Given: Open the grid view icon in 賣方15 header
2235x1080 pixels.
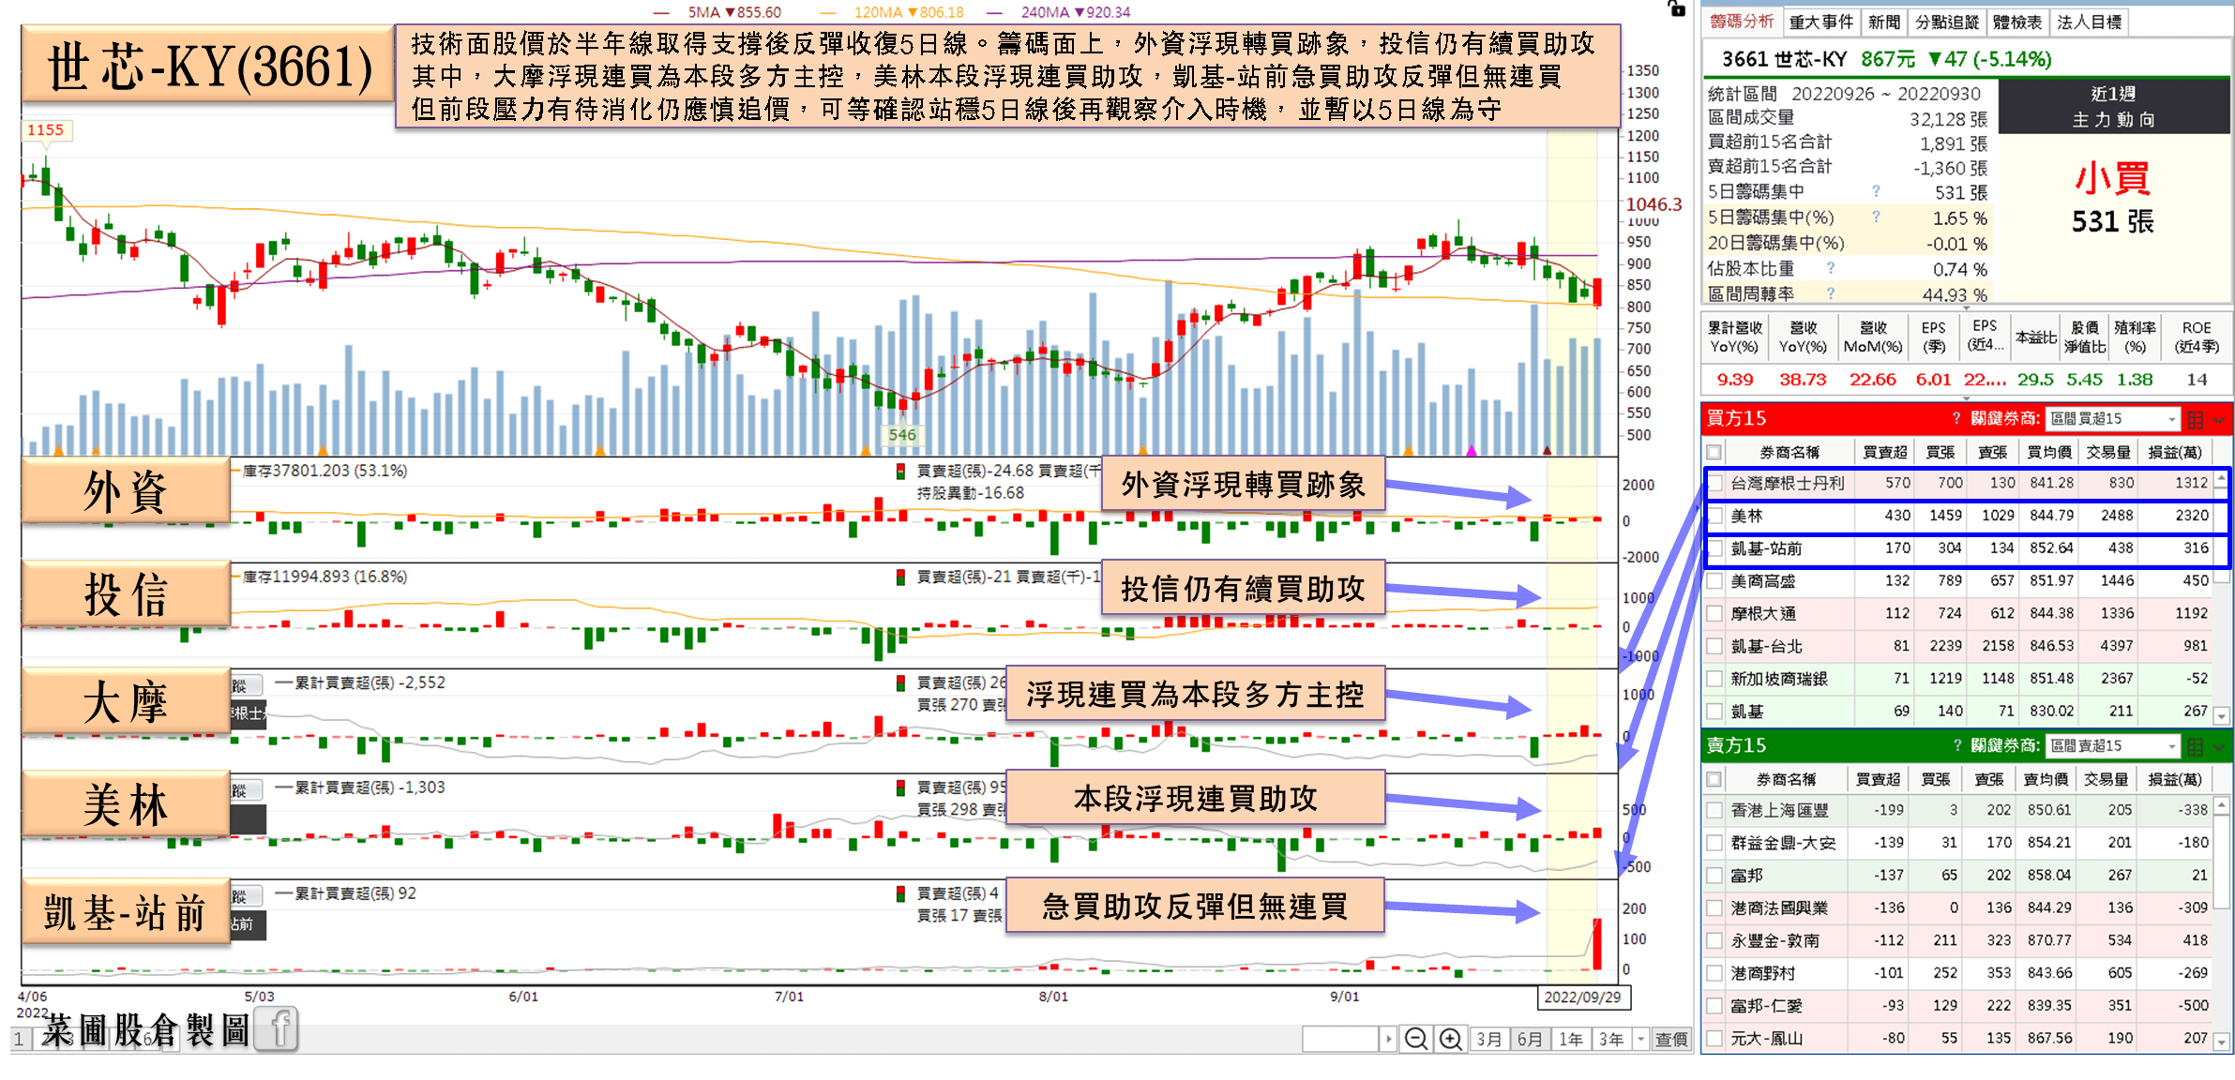Looking at the screenshot, I should tap(2195, 746).
